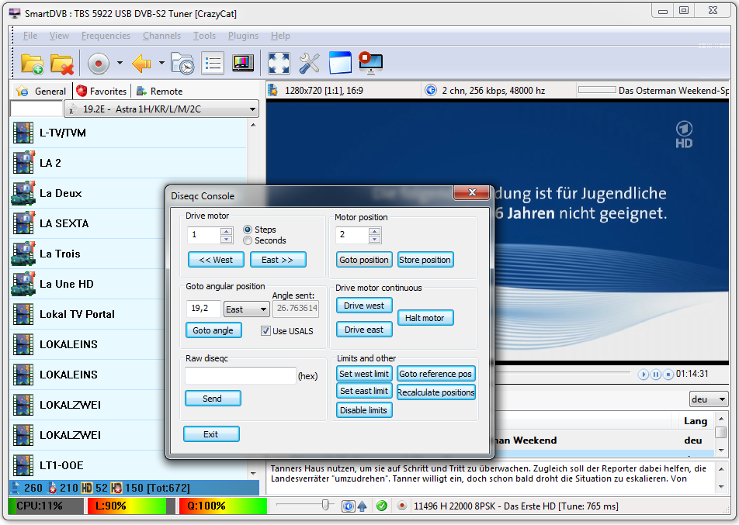Click the La Deux channel icon

click(23, 193)
